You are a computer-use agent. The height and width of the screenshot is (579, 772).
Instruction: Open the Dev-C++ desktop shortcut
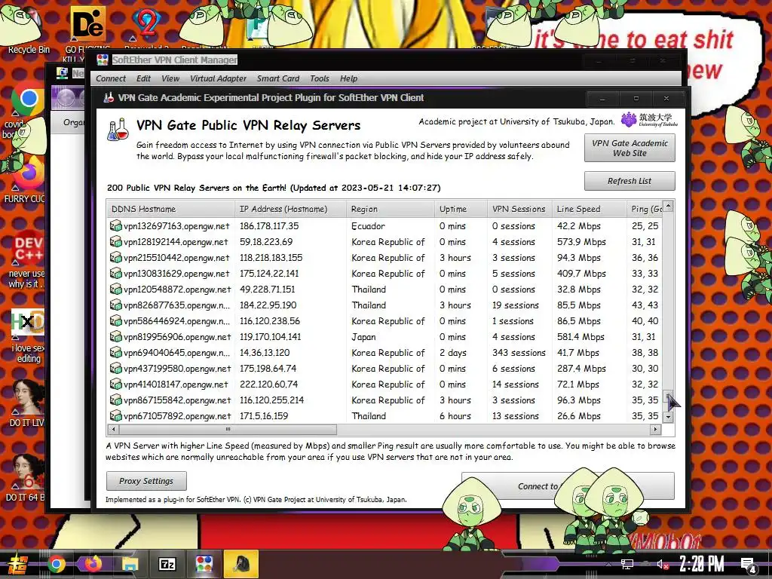point(27,249)
